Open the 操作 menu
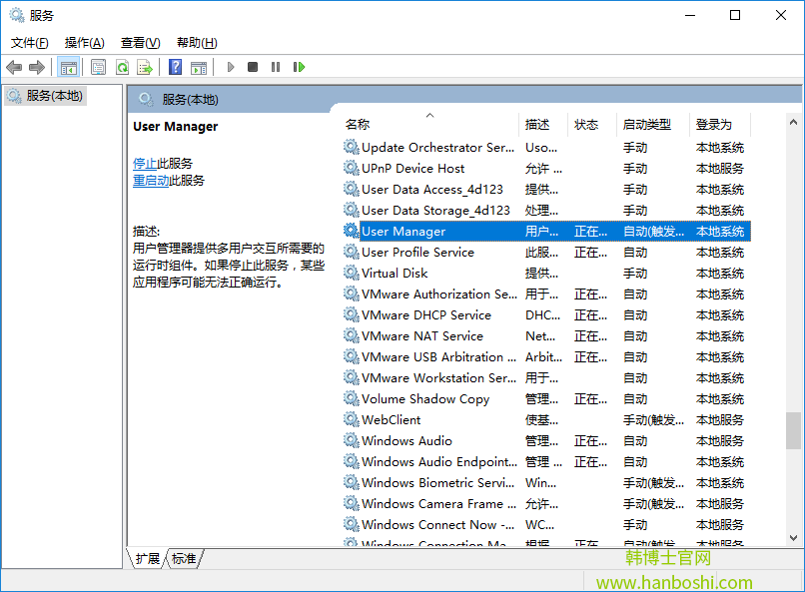The height and width of the screenshot is (592, 805). tap(84, 43)
